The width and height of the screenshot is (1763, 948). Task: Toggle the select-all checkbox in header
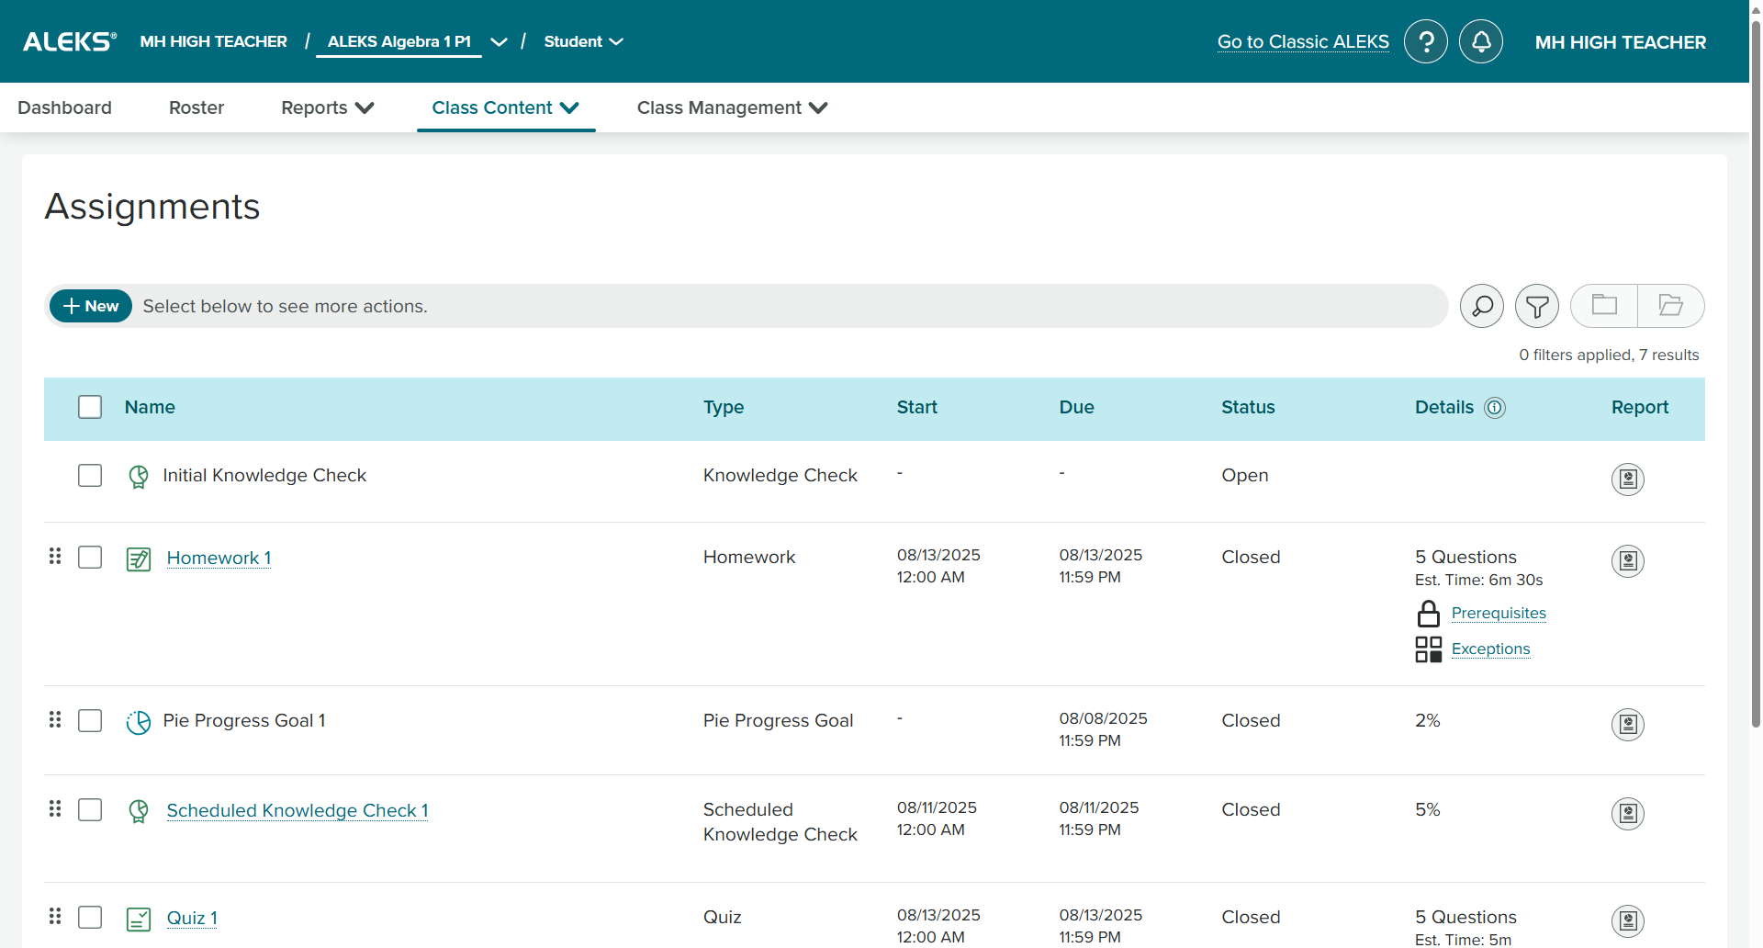(x=90, y=407)
